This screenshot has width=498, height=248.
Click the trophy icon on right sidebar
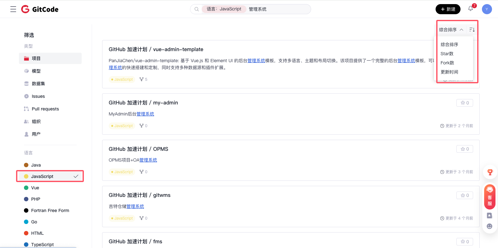pos(490,172)
